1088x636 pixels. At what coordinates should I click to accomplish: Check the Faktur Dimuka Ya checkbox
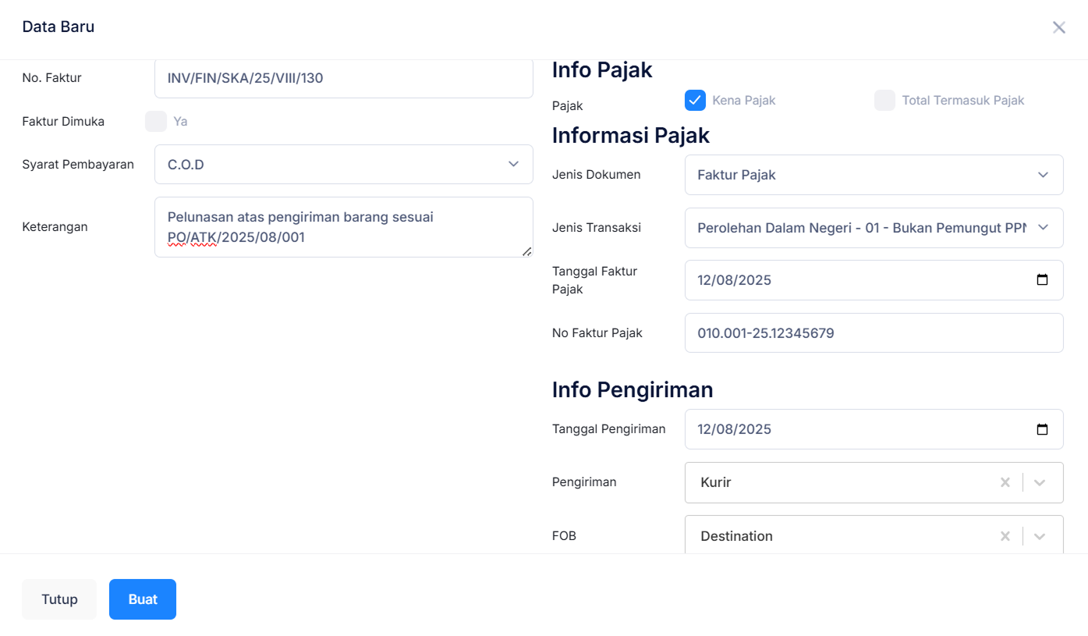pos(156,121)
